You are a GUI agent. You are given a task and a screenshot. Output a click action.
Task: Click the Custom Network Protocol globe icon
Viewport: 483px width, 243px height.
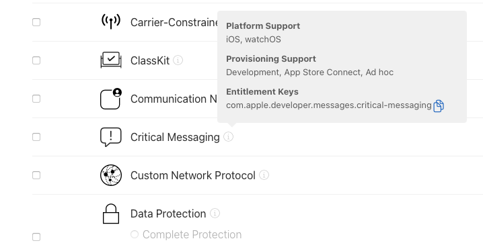pos(111,175)
